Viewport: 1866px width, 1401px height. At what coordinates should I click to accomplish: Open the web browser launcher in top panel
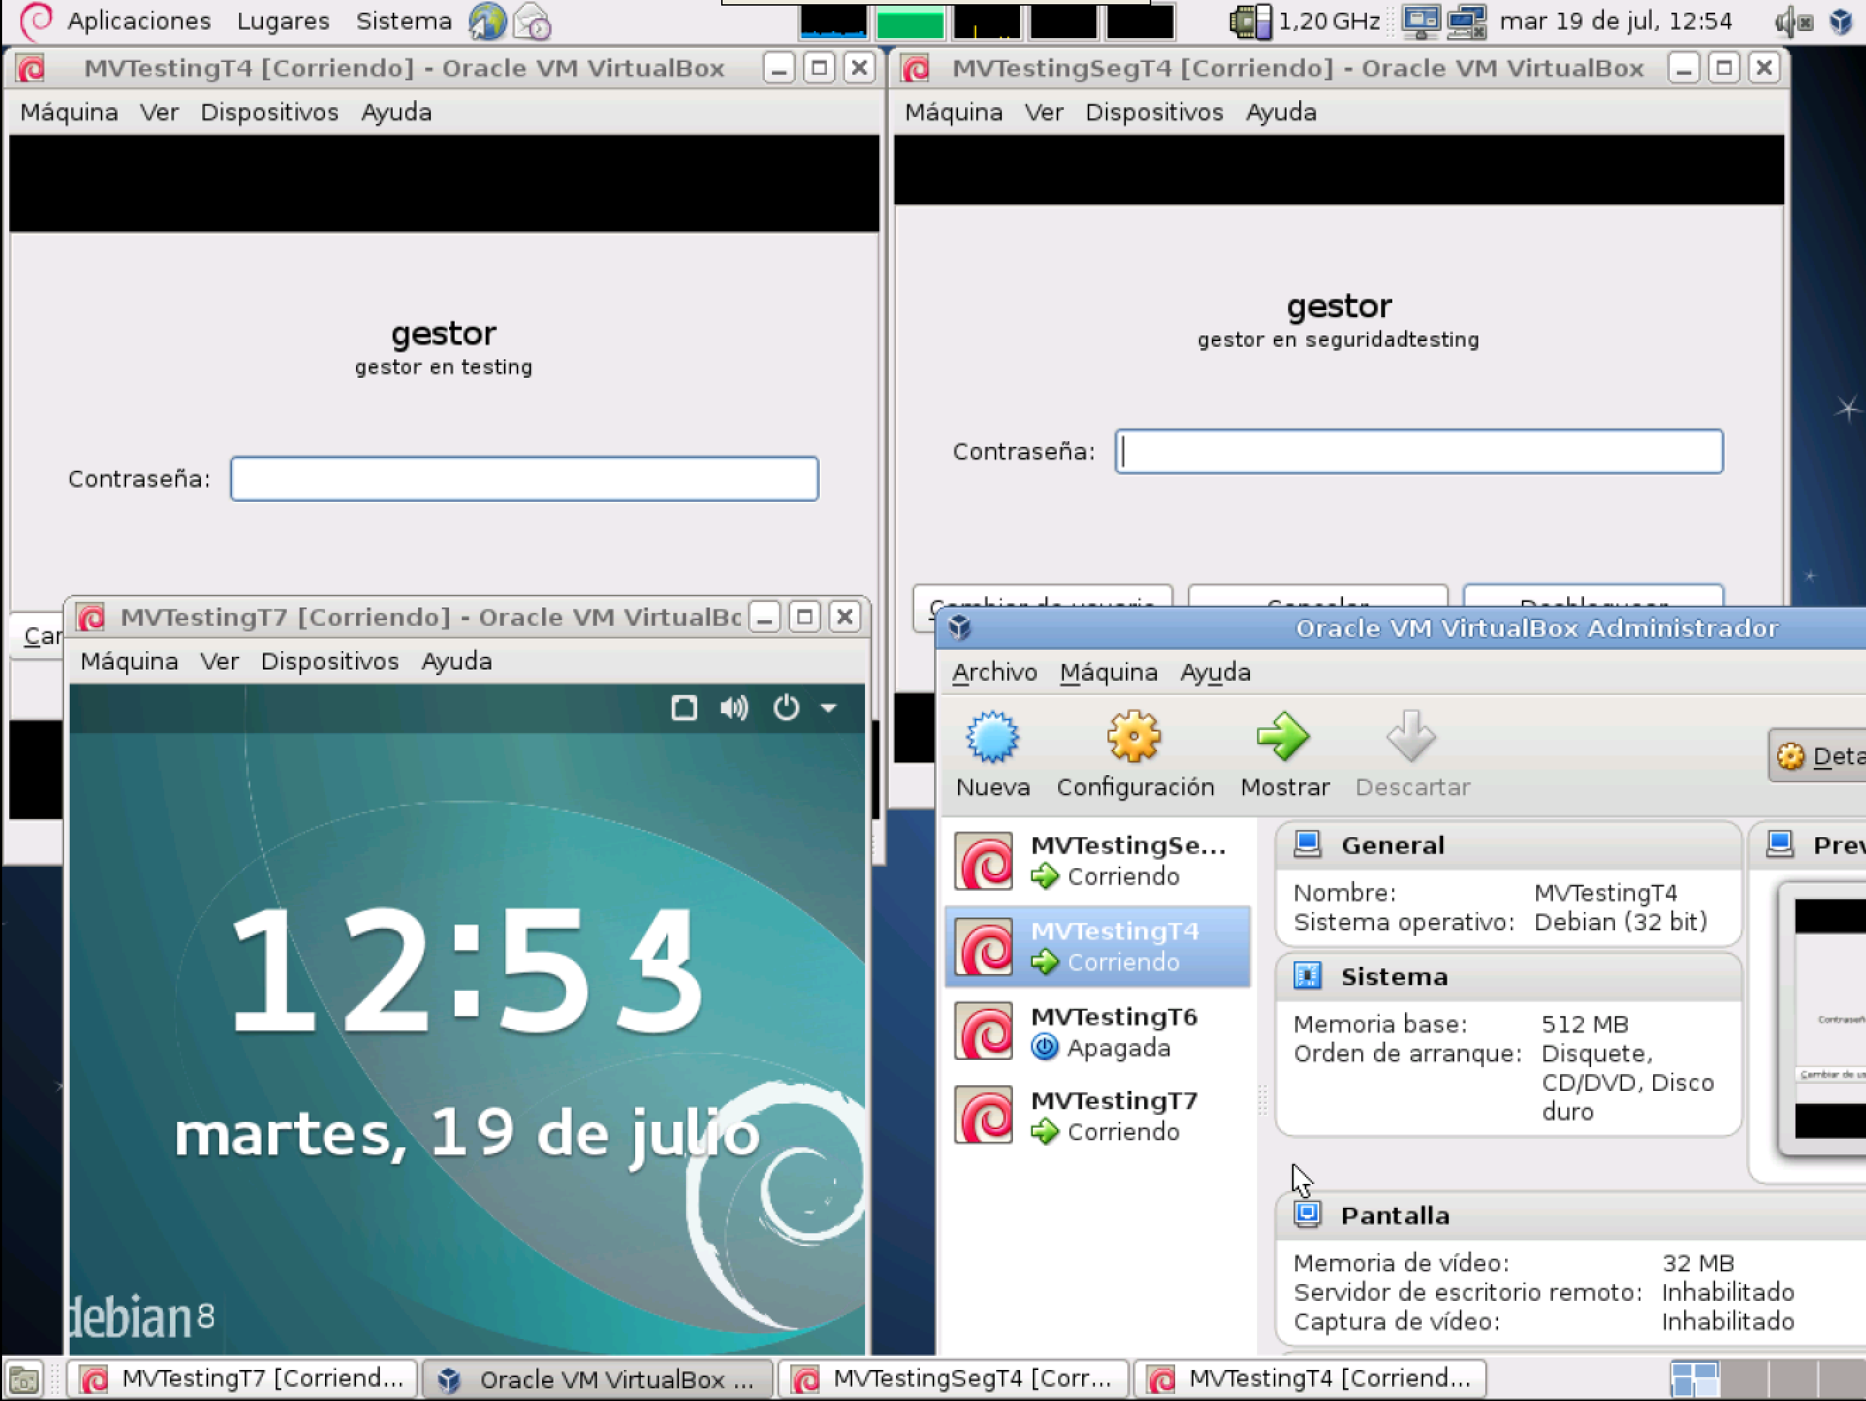tap(486, 21)
